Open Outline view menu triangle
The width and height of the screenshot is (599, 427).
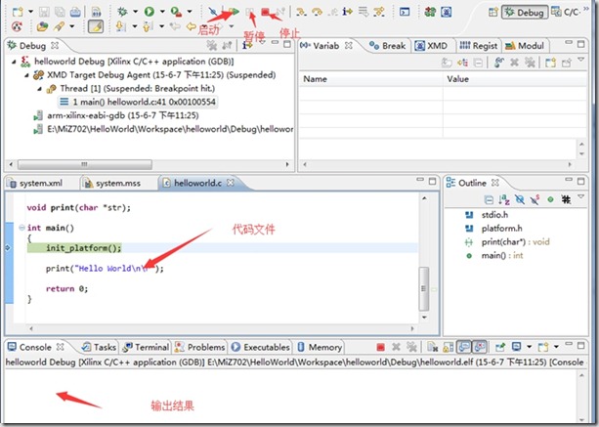(x=581, y=197)
